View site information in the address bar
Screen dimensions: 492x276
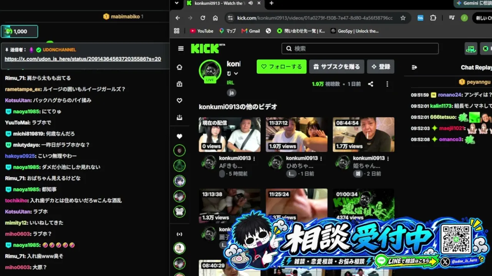(x=230, y=18)
